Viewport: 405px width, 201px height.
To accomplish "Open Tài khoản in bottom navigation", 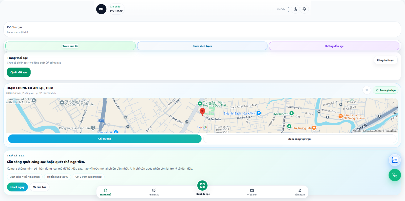I will coord(300,192).
